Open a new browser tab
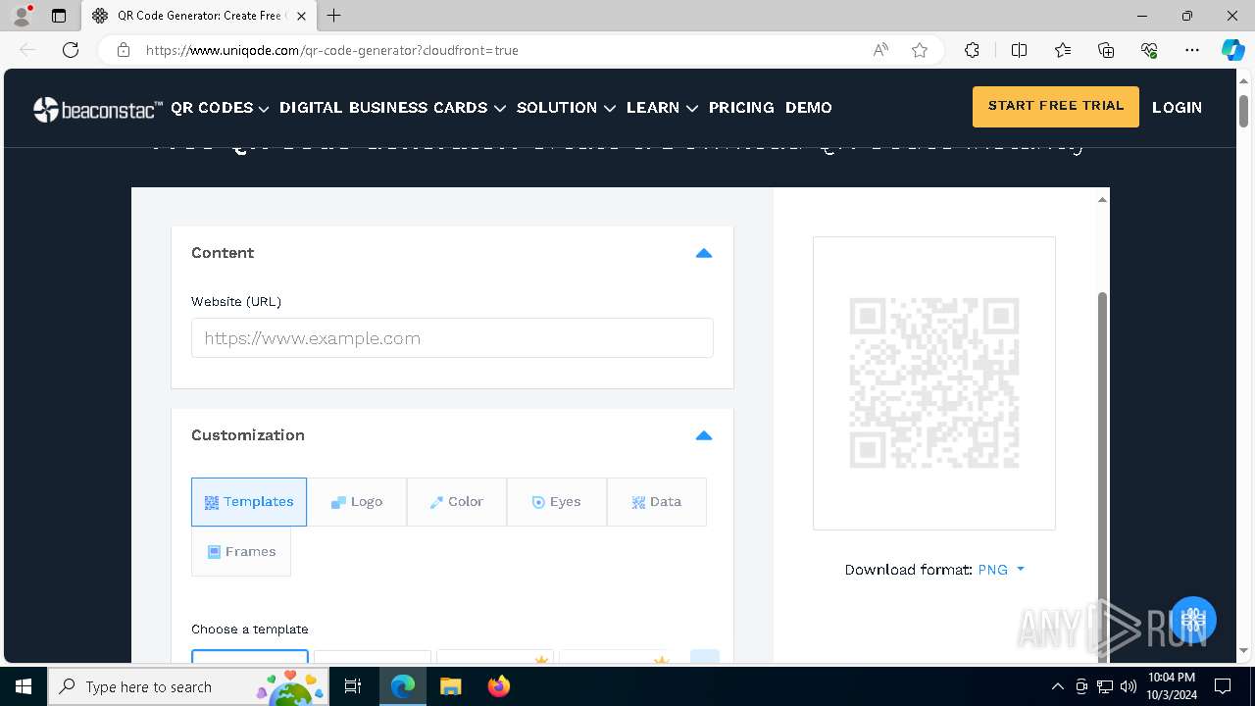This screenshot has width=1255, height=706. (x=334, y=16)
